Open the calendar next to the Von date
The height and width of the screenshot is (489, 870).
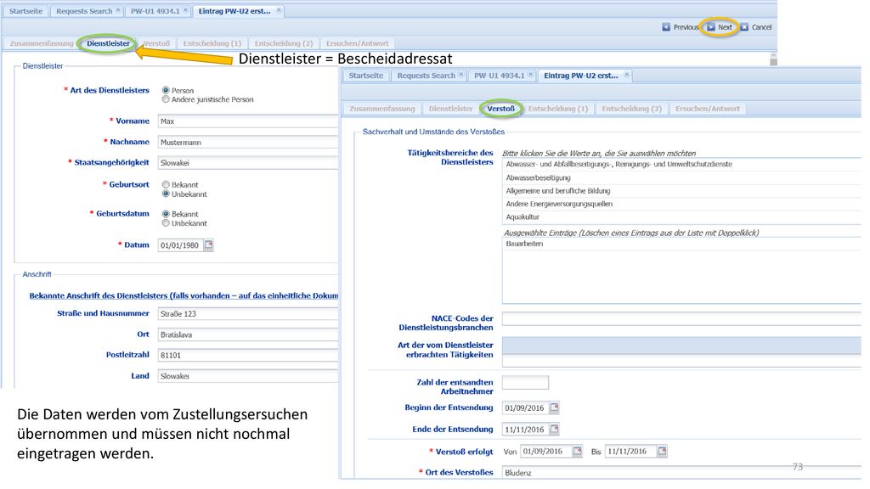click(x=577, y=452)
